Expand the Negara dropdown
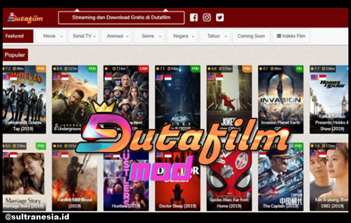The width and height of the screenshot is (351, 223). (x=182, y=36)
